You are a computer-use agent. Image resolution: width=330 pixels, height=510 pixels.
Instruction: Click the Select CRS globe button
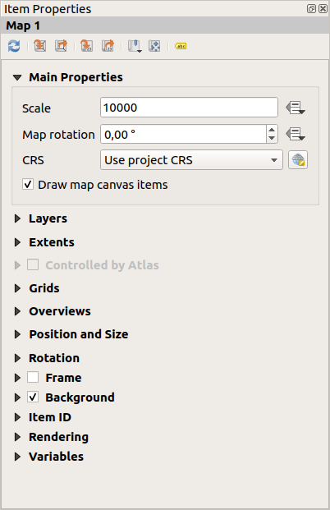pos(298,159)
